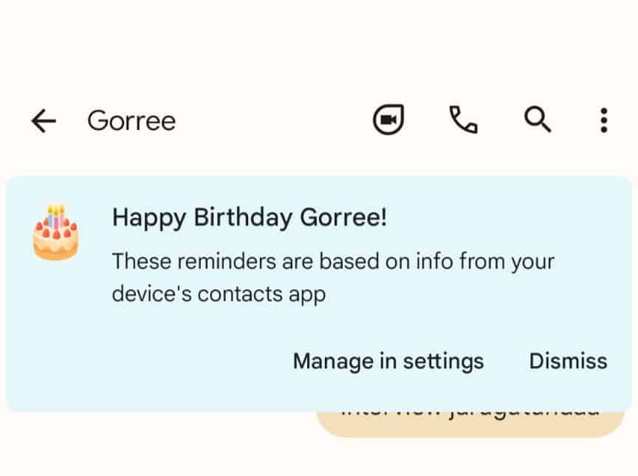
Task: Open Gorree's contact details from header
Action: pyautogui.click(x=131, y=120)
